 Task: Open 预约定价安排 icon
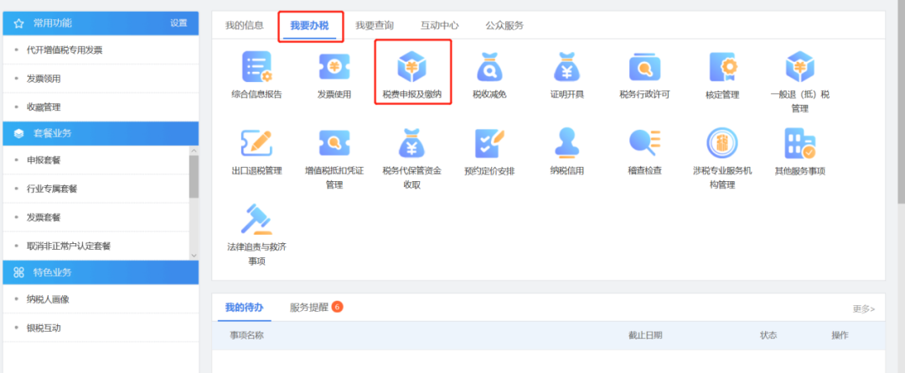489,144
